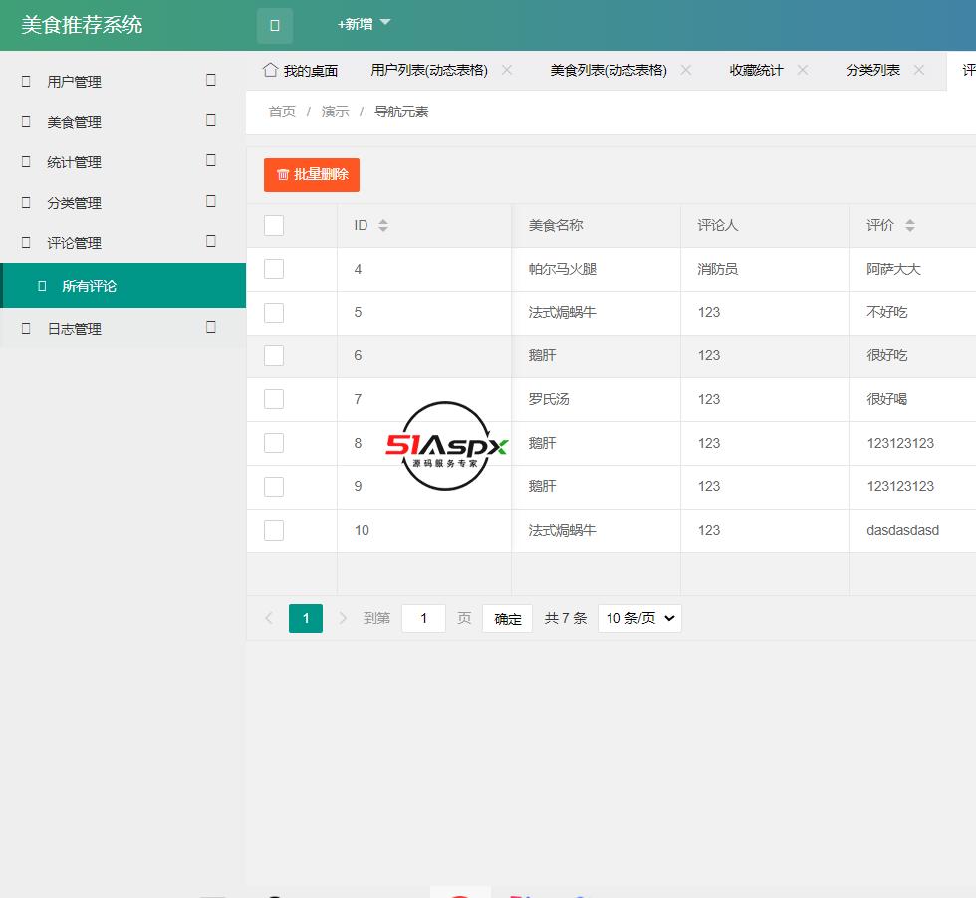Open the 10 条/页 page size dropdown
Viewport: 976px width, 898px height.
(638, 618)
